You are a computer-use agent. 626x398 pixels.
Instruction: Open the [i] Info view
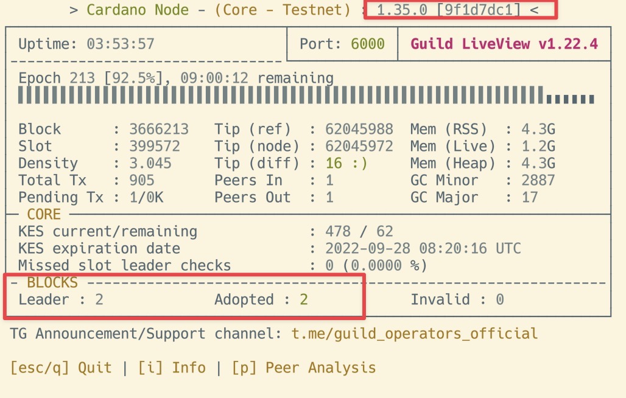pos(172,368)
